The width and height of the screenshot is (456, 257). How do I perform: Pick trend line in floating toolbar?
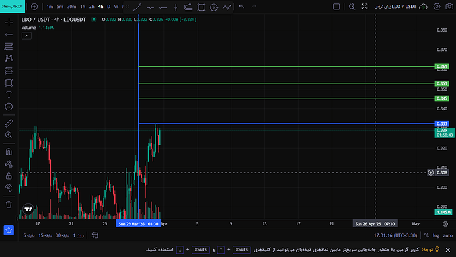tap(137, 7)
